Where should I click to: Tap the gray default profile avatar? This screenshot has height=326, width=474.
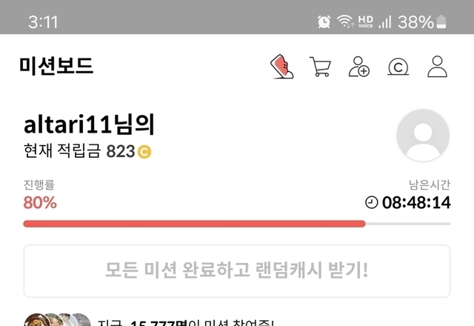[x=423, y=135]
